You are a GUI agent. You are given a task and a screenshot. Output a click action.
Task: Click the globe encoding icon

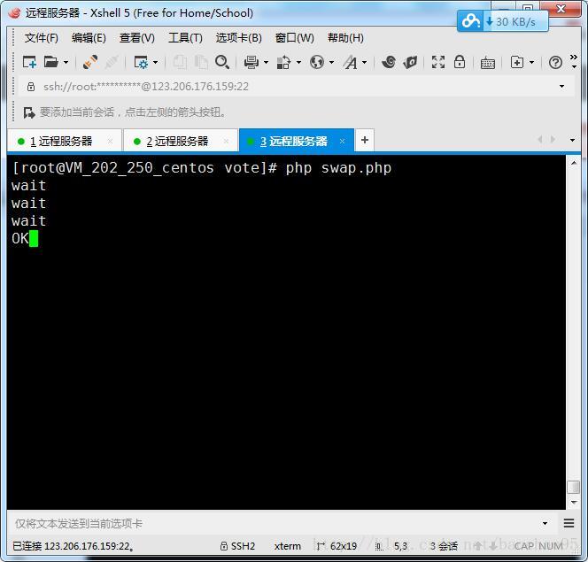click(x=317, y=62)
